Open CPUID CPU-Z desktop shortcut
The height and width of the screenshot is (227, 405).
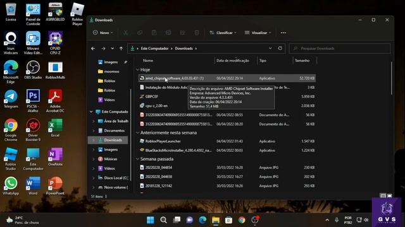coord(55,43)
